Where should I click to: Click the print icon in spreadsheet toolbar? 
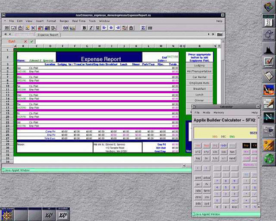(21, 28)
